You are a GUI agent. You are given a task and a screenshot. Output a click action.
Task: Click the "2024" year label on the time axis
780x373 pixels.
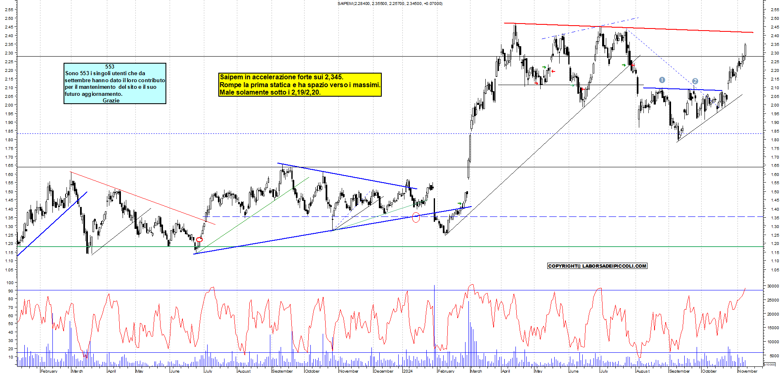point(408,371)
